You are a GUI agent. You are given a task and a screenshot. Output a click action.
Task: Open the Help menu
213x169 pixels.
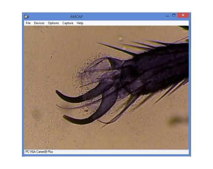pyautogui.click(x=80, y=23)
